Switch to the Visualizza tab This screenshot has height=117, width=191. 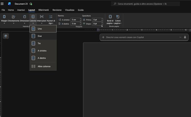point(70,10)
